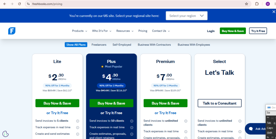Select the Show All Plans filter
Viewport: 276px width, 139px height.
[x=76, y=45]
